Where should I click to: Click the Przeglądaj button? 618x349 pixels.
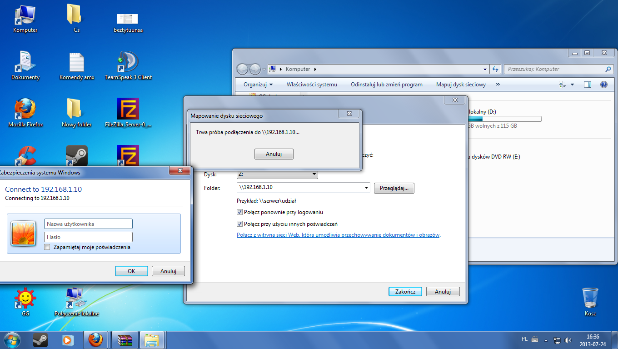click(394, 188)
